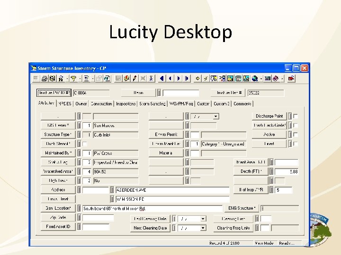Click the 'View Mode' status bar text

pos(264,243)
